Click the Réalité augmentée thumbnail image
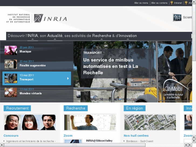Image resolution: width=196 pixels, height=147 pixels. [x=11, y=64]
